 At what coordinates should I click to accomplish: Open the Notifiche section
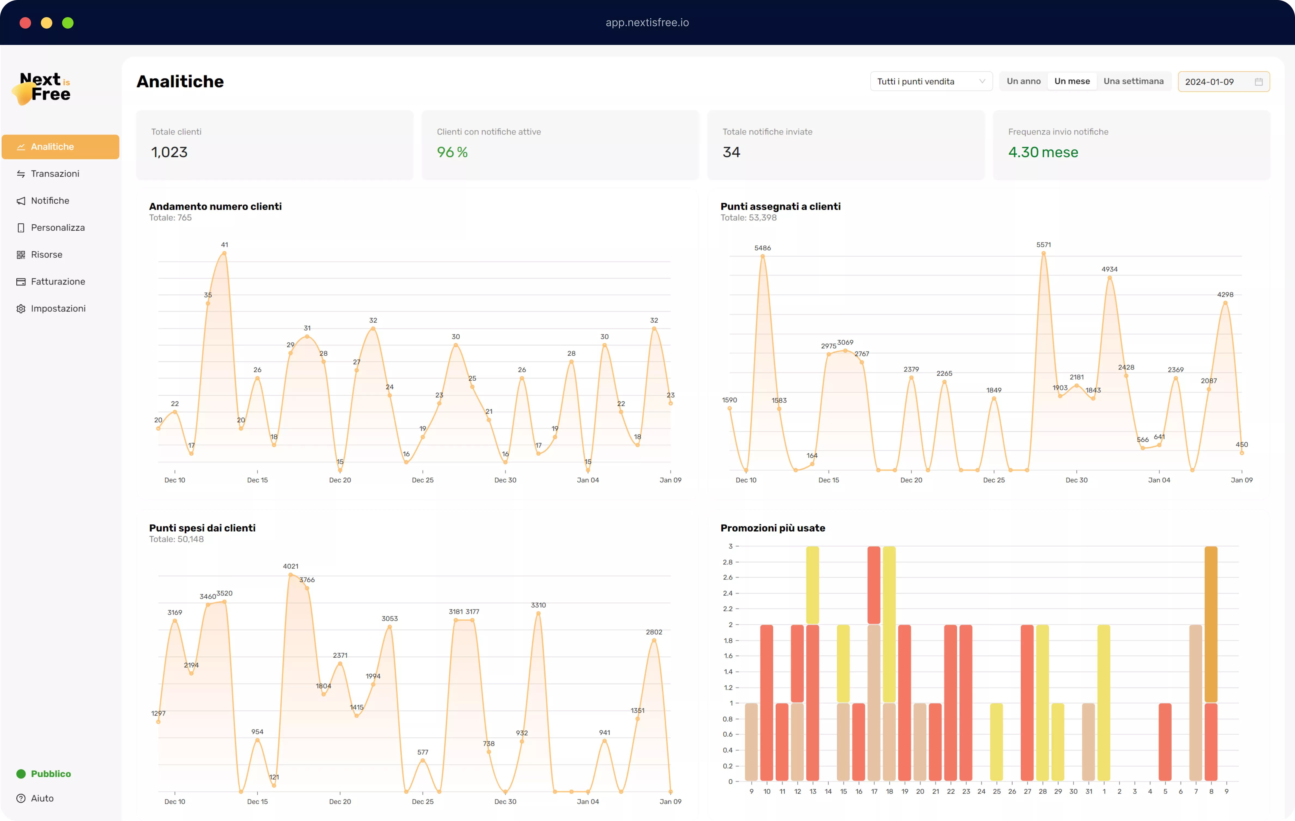click(x=60, y=200)
